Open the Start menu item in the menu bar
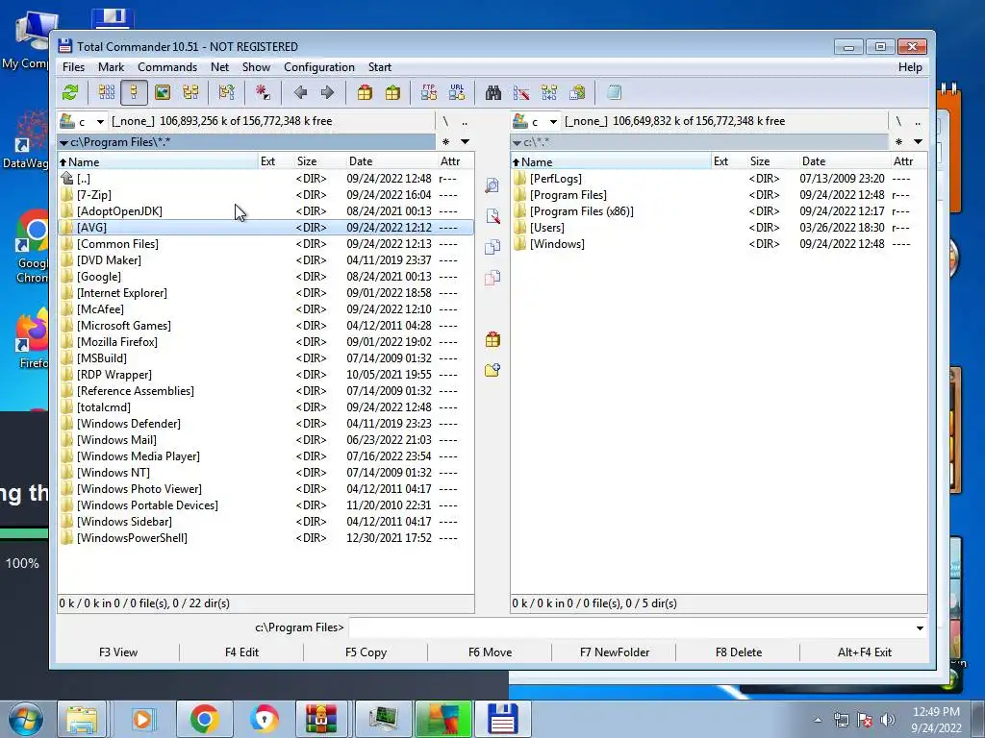 [x=379, y=67]
